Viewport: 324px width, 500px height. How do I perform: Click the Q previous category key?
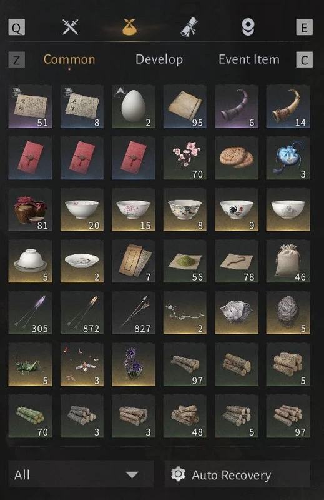(17, 27)
